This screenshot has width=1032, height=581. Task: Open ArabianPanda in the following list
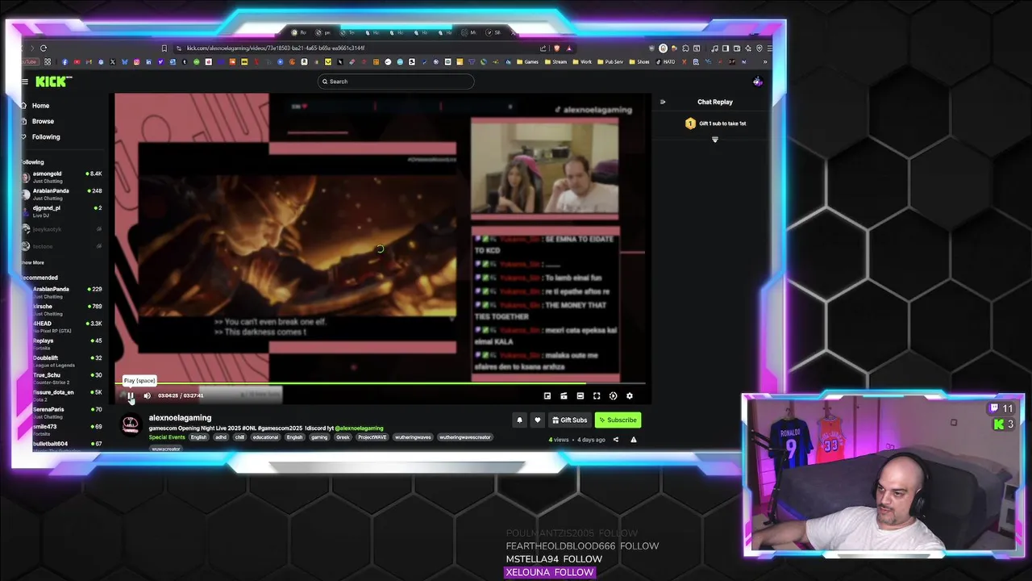click(63, 194)
